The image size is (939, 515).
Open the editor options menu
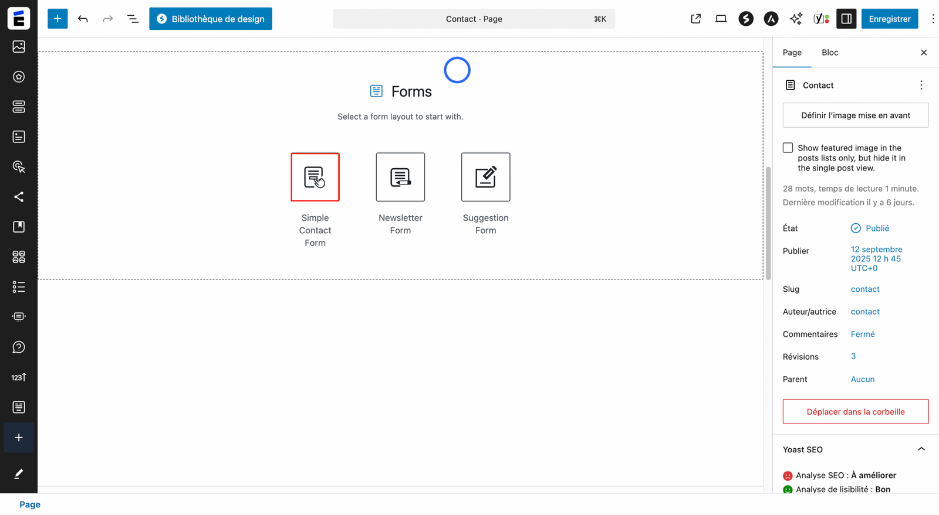click(x=933, y=19)
